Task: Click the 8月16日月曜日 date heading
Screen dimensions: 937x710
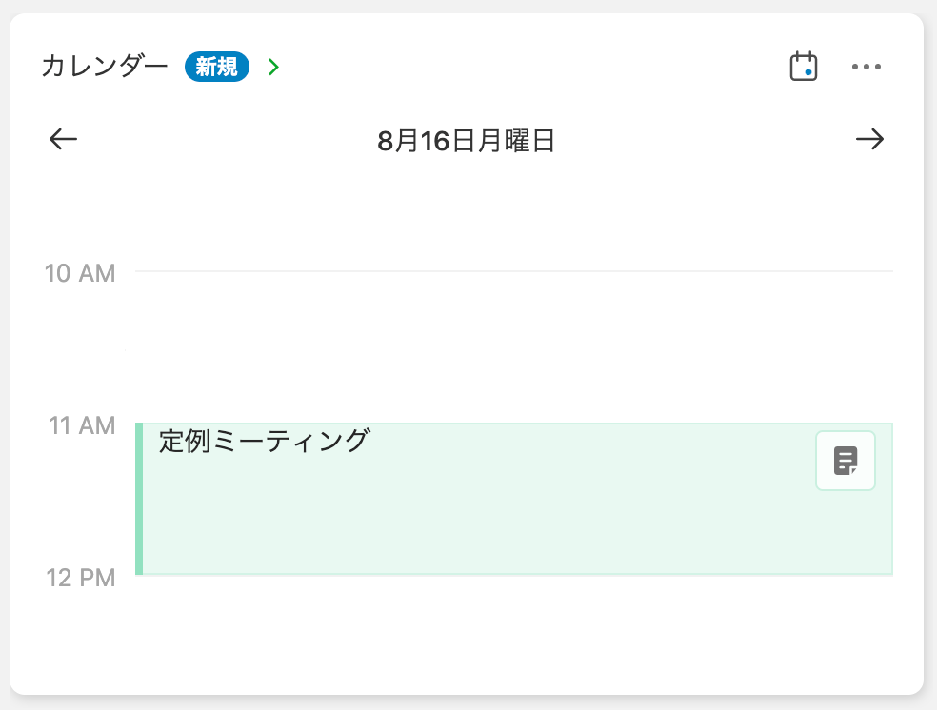Action: point(466,142)
